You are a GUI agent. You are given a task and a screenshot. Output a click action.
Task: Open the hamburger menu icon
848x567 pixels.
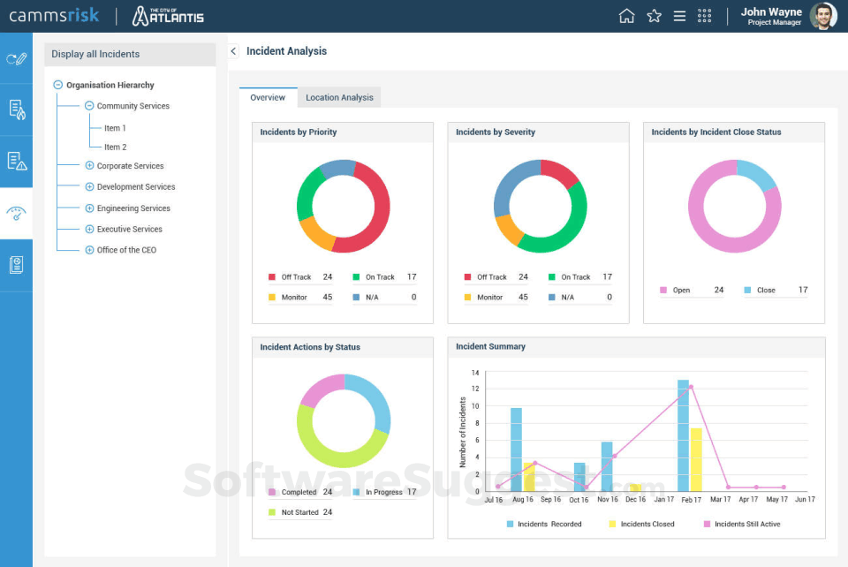(679, 16)
